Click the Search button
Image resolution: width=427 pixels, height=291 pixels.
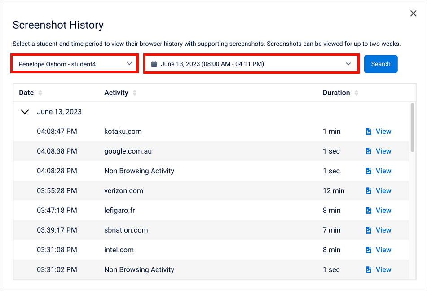381,64
